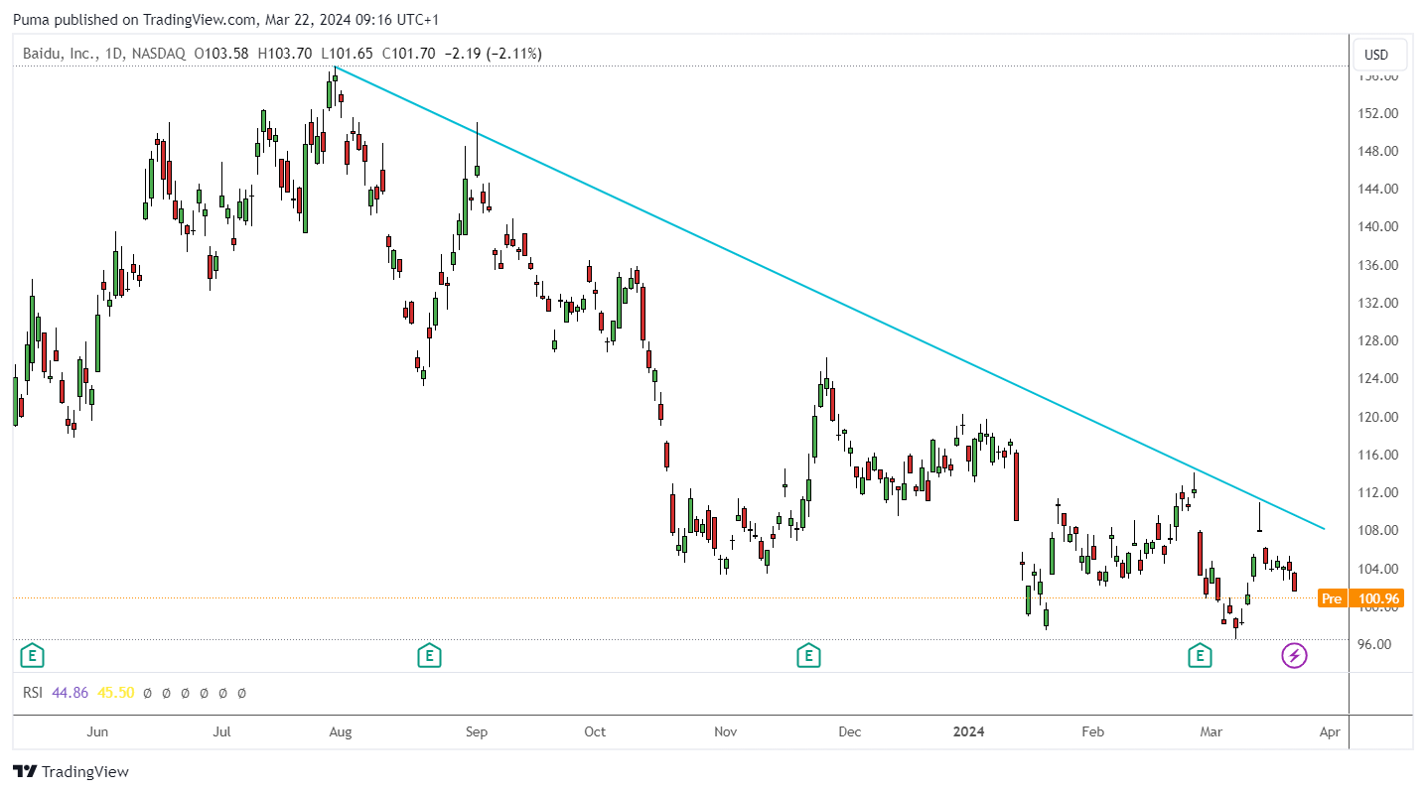Click the TradingView logo at bottom left

click(71, 771)
